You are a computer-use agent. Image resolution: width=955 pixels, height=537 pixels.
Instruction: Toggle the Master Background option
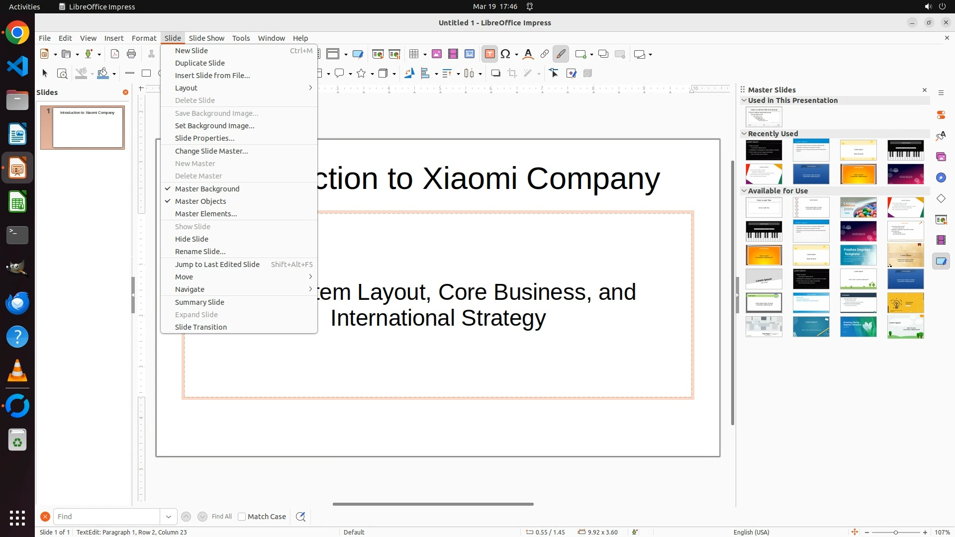tap(207, 189)
